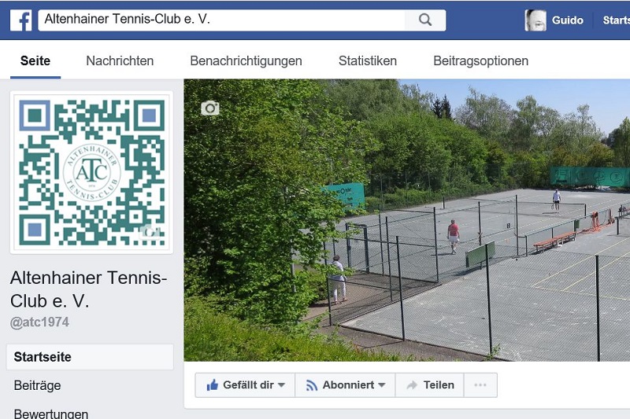Click the camera icon on profile picture

pos(151,232)
